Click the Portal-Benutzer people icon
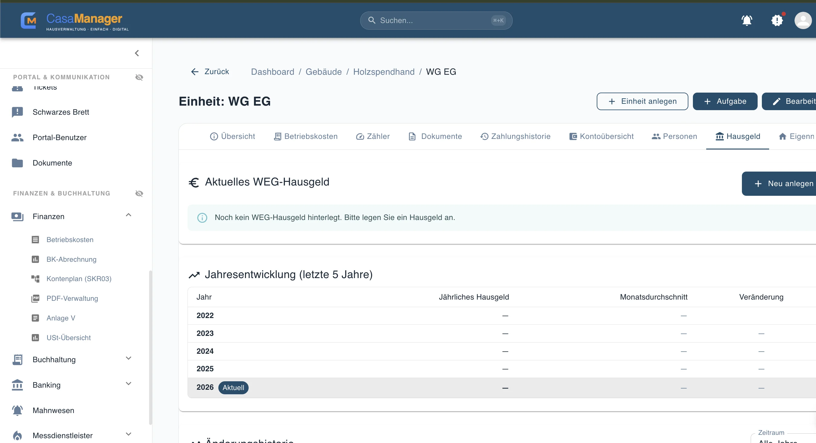This screenshot has width=816, height=443. (18, 137)
